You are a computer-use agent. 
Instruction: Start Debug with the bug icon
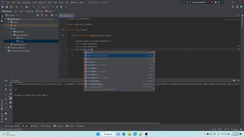tap(57, 7)
